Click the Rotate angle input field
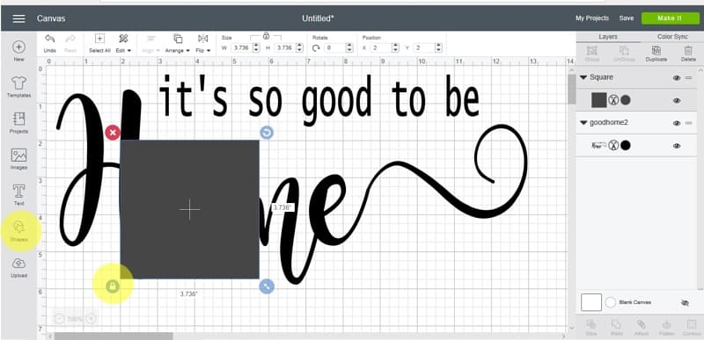The image size is (704, 340). coord(334,47)
